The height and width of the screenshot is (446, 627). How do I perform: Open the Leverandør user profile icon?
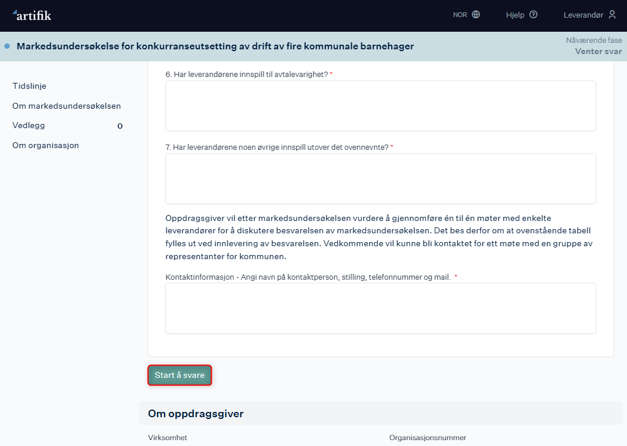[612, 14]
